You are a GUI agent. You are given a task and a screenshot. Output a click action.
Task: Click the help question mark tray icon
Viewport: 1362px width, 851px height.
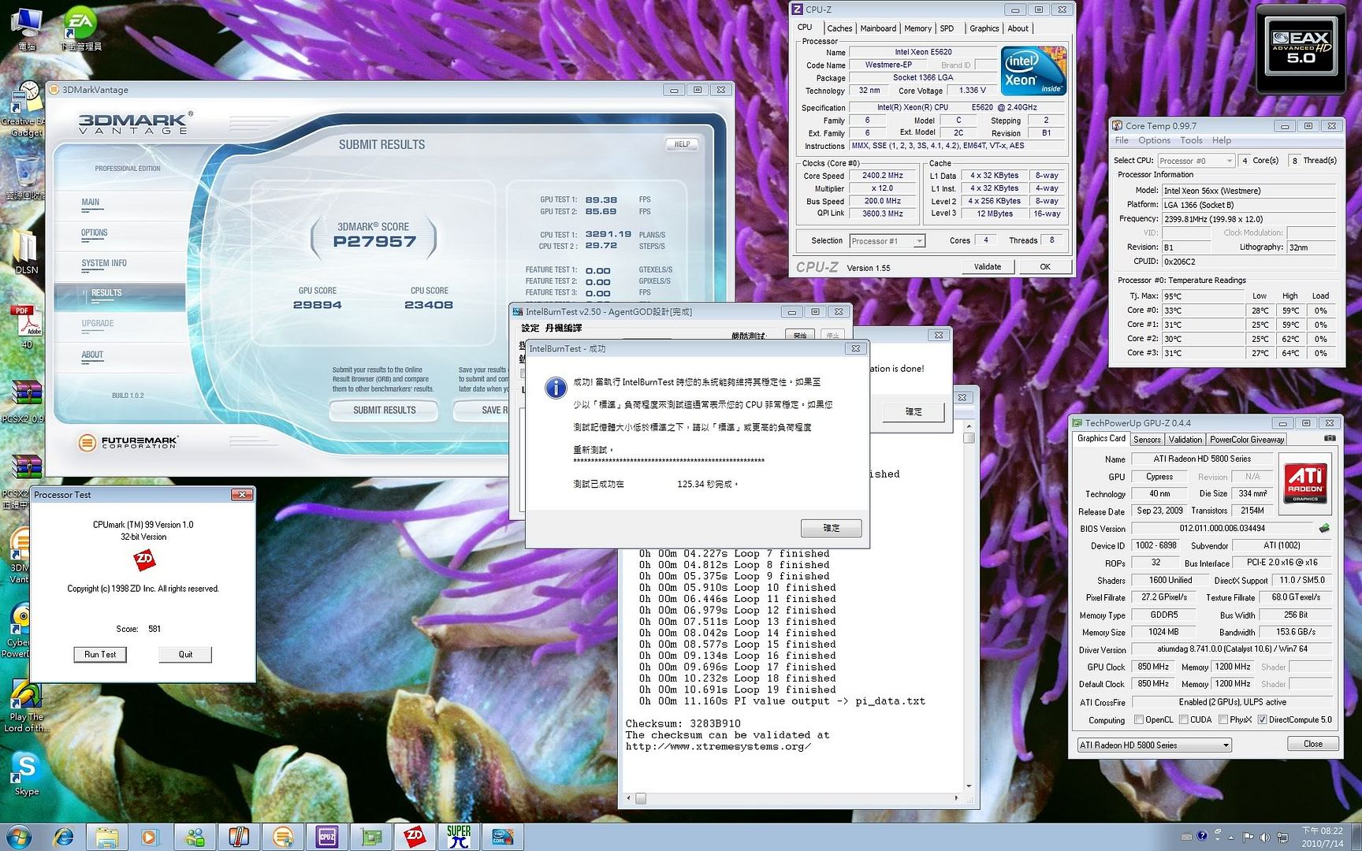point(1202,836)
